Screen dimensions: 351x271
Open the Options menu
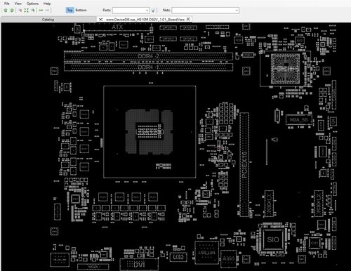click(32, 4)
